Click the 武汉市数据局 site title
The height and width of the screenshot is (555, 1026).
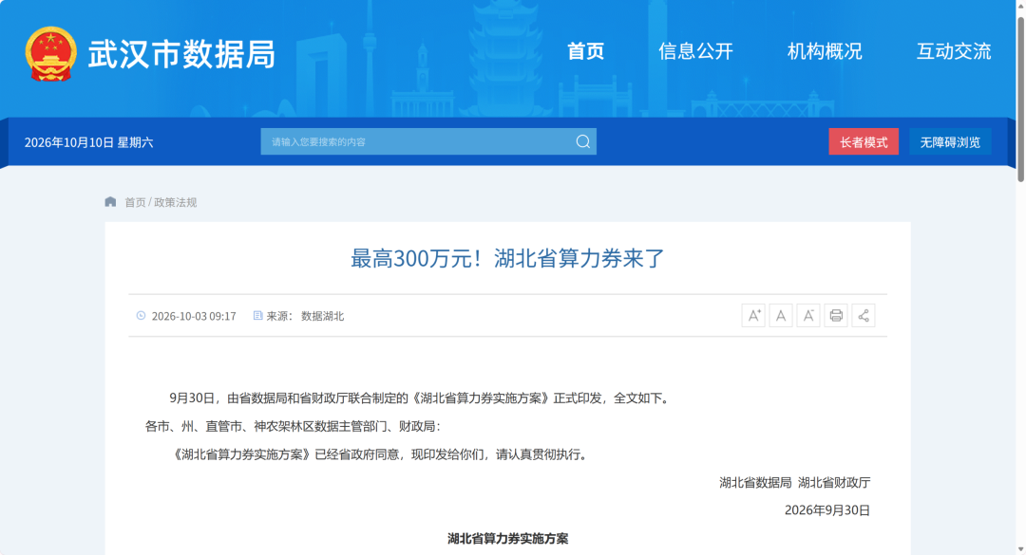(181, 54)
